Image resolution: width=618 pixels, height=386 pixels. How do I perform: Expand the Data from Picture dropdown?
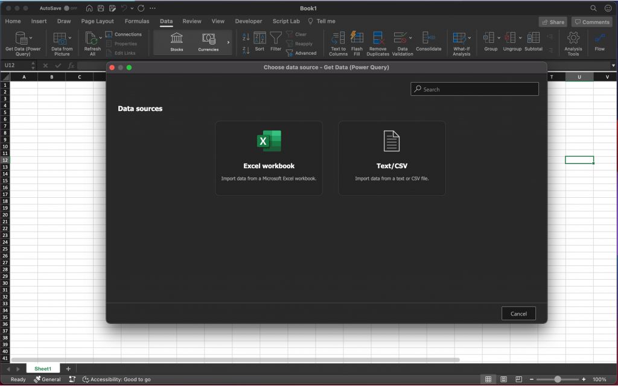pyautogui.click(x=70, y=38)
